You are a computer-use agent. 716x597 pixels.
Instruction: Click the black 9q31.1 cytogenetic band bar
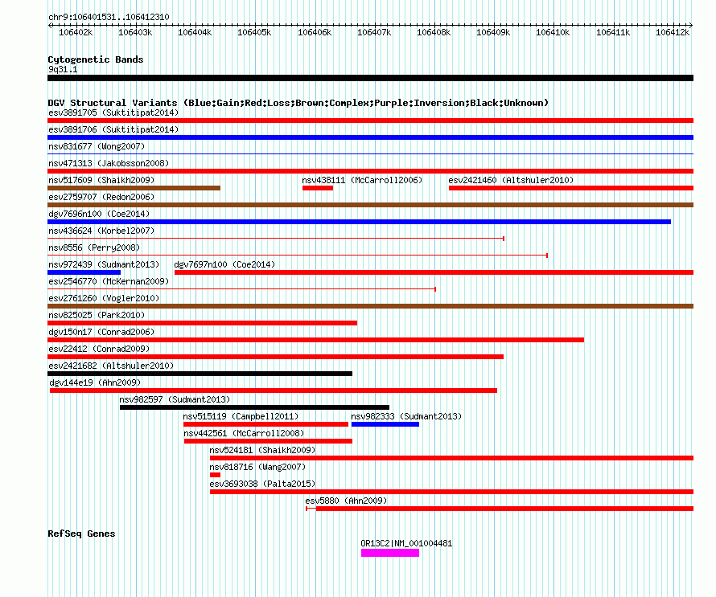370,78
